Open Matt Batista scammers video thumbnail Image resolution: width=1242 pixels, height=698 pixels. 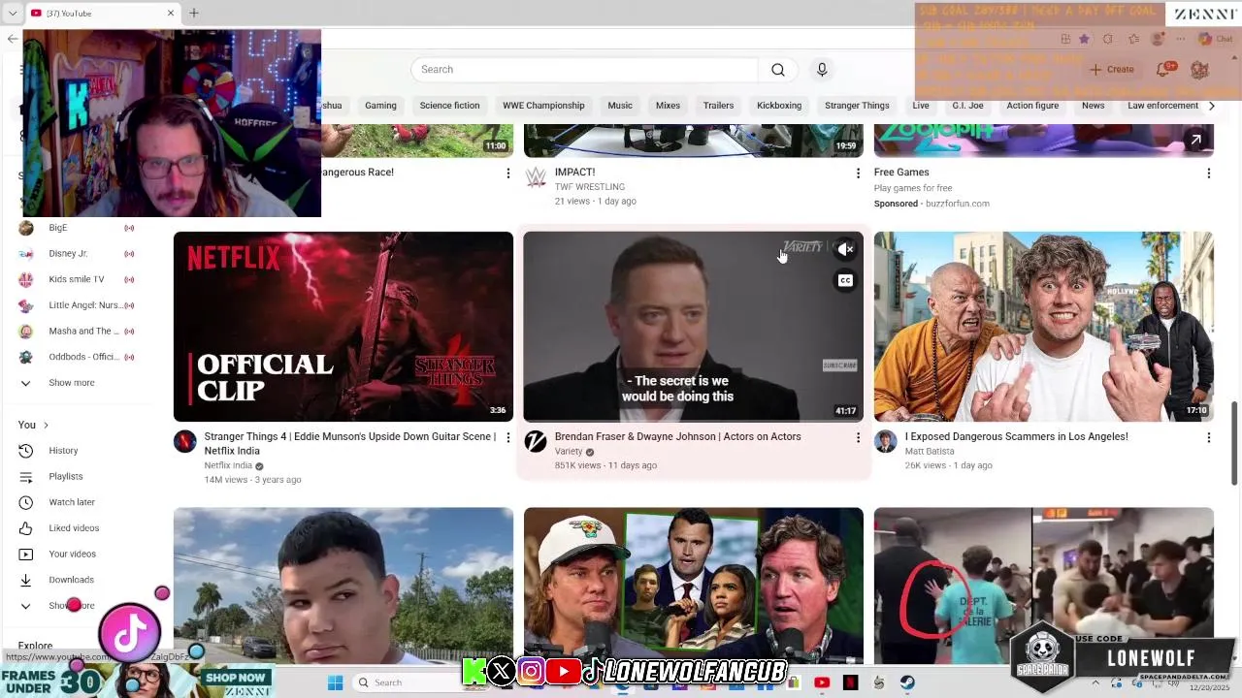[x=1043, y=327]
